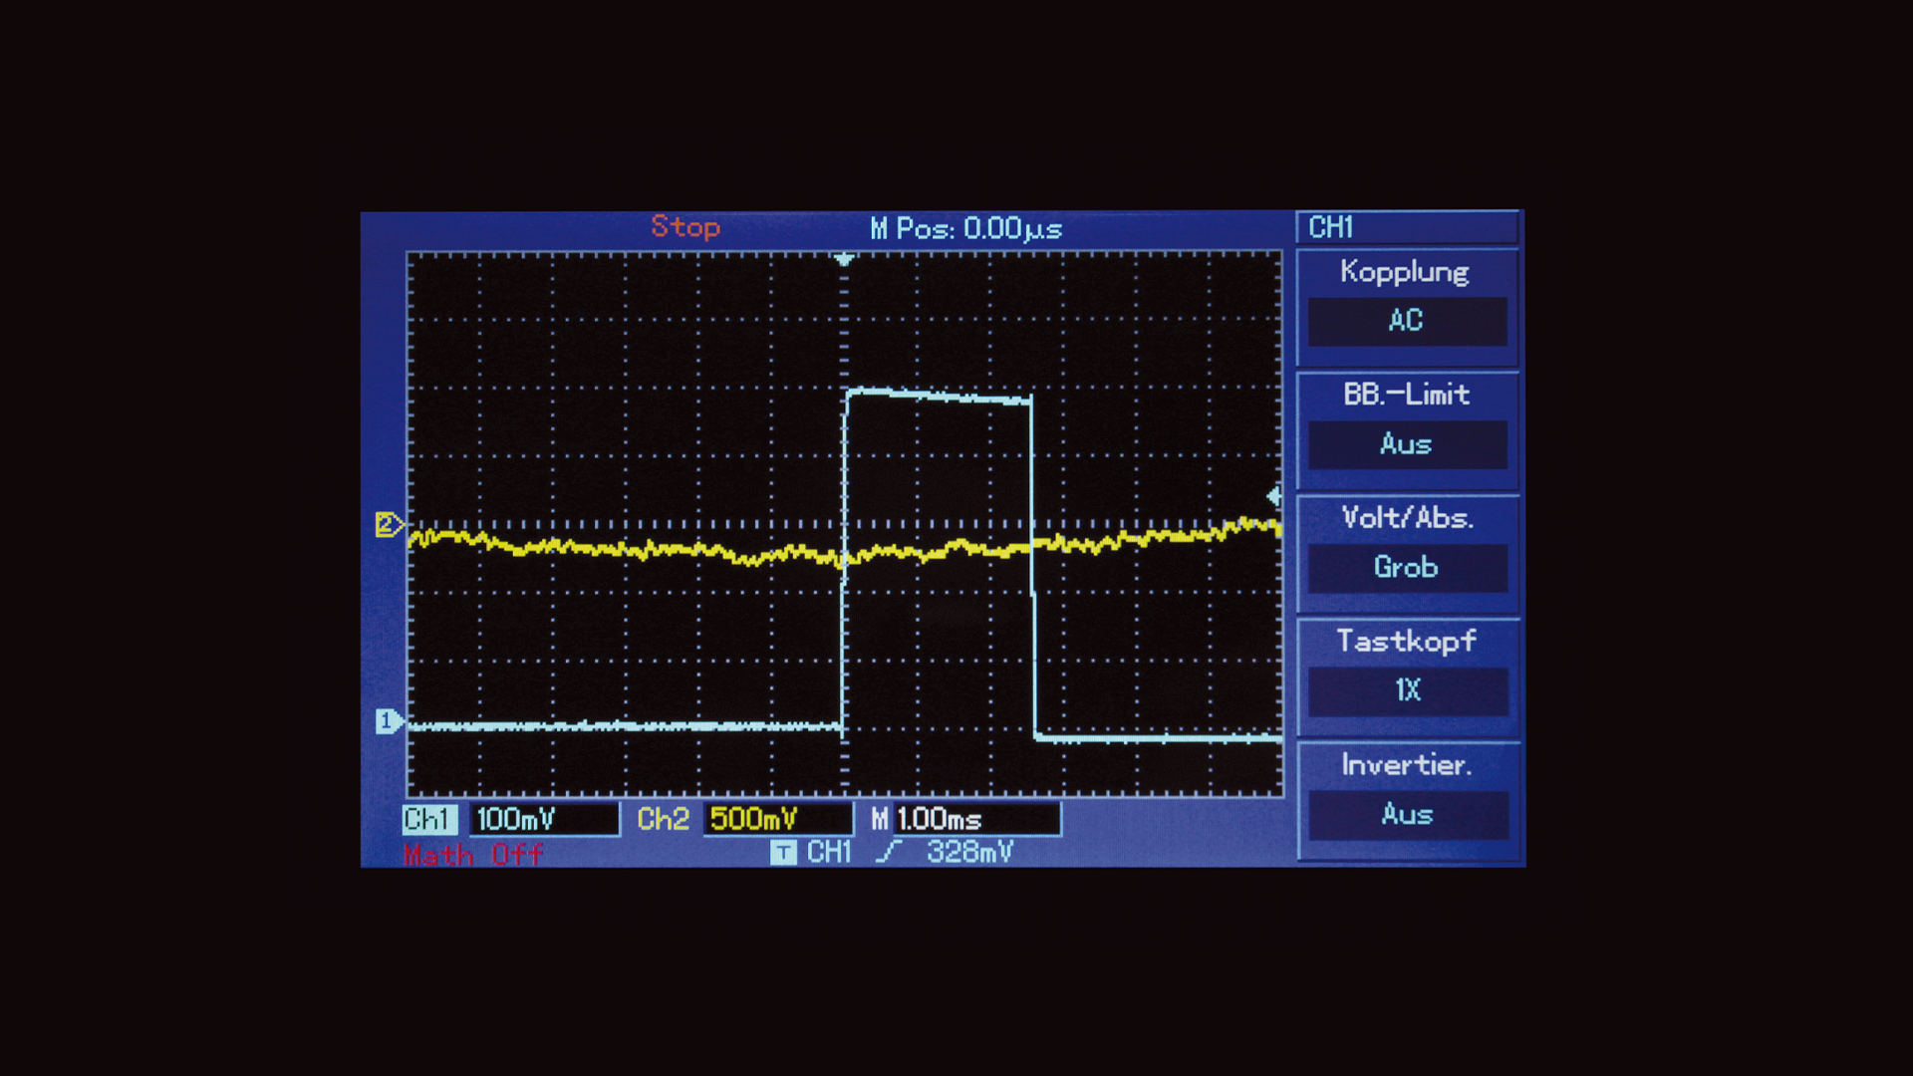Toggle Invertier. Aus setting

[1406, 815]
